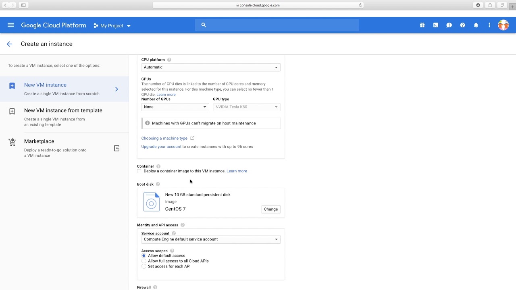Click the Google Cloud Platform logo text
The width and height of the screenshot is (516, 290).
[x=54, y=25]
